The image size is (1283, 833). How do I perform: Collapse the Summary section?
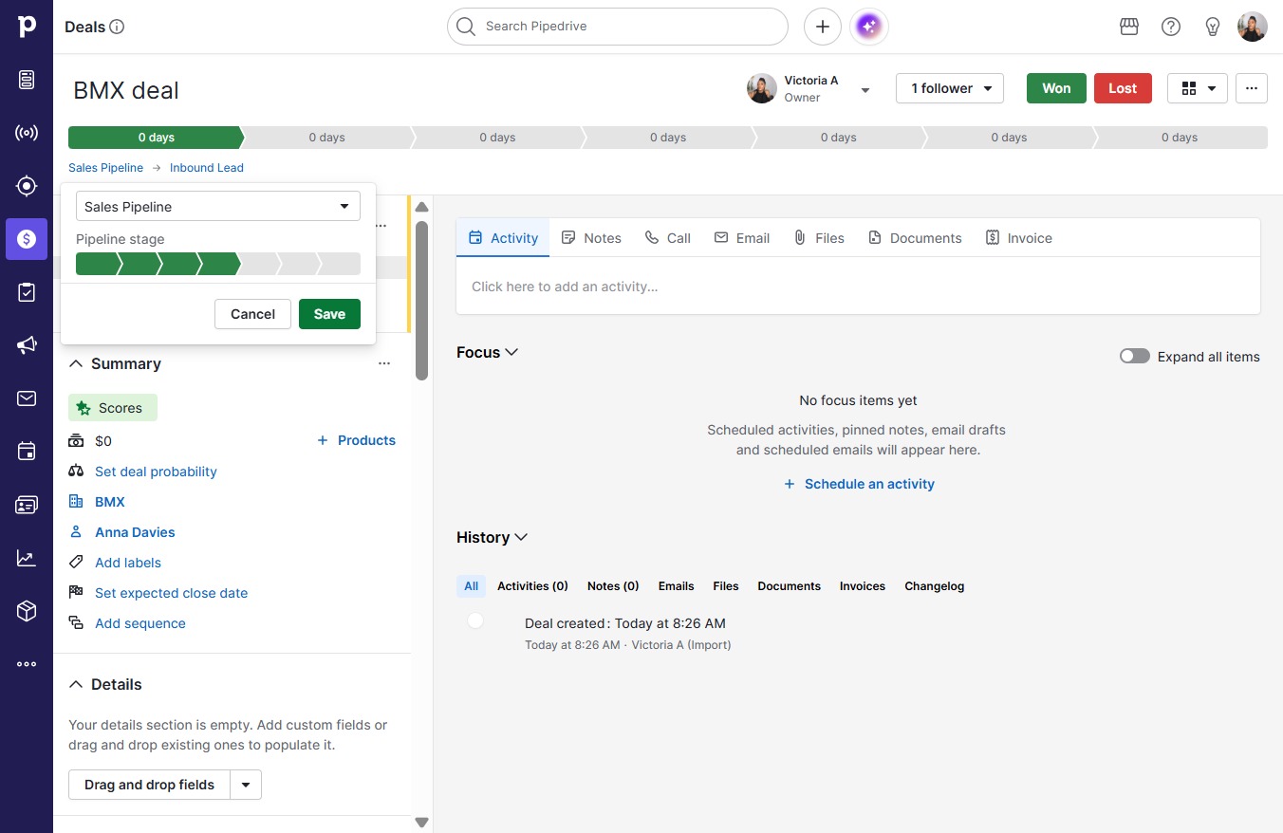click(76, 363)
